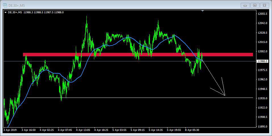Click the 5 Apr 09:15 time label
Screen dimensions: 272x136
(x=138, y=130)
